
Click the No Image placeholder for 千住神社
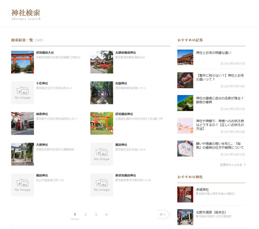[x=22, y=93]
